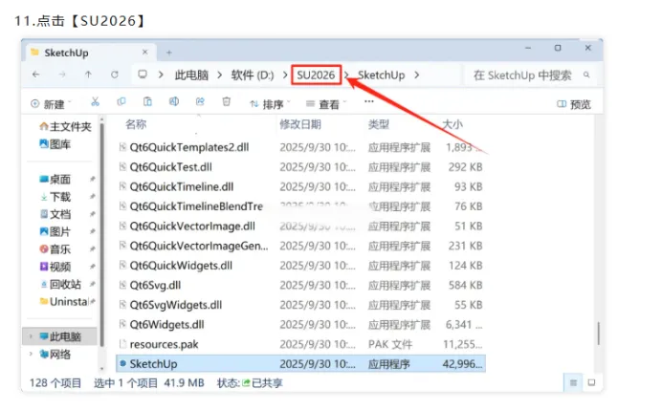
Task: Open 下载 in navigation pane
Action: (55, 197)
